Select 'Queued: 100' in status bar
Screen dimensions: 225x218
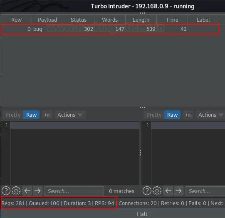[44, 203]
